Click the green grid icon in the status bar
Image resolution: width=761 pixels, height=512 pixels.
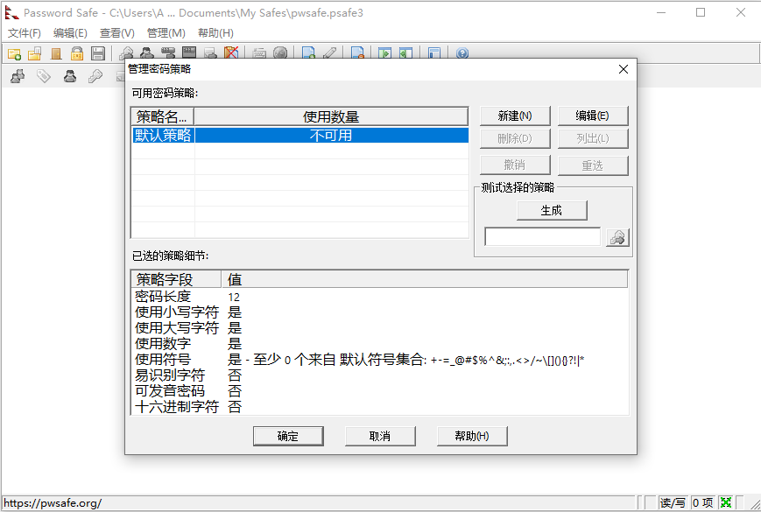tap(726, 503)
